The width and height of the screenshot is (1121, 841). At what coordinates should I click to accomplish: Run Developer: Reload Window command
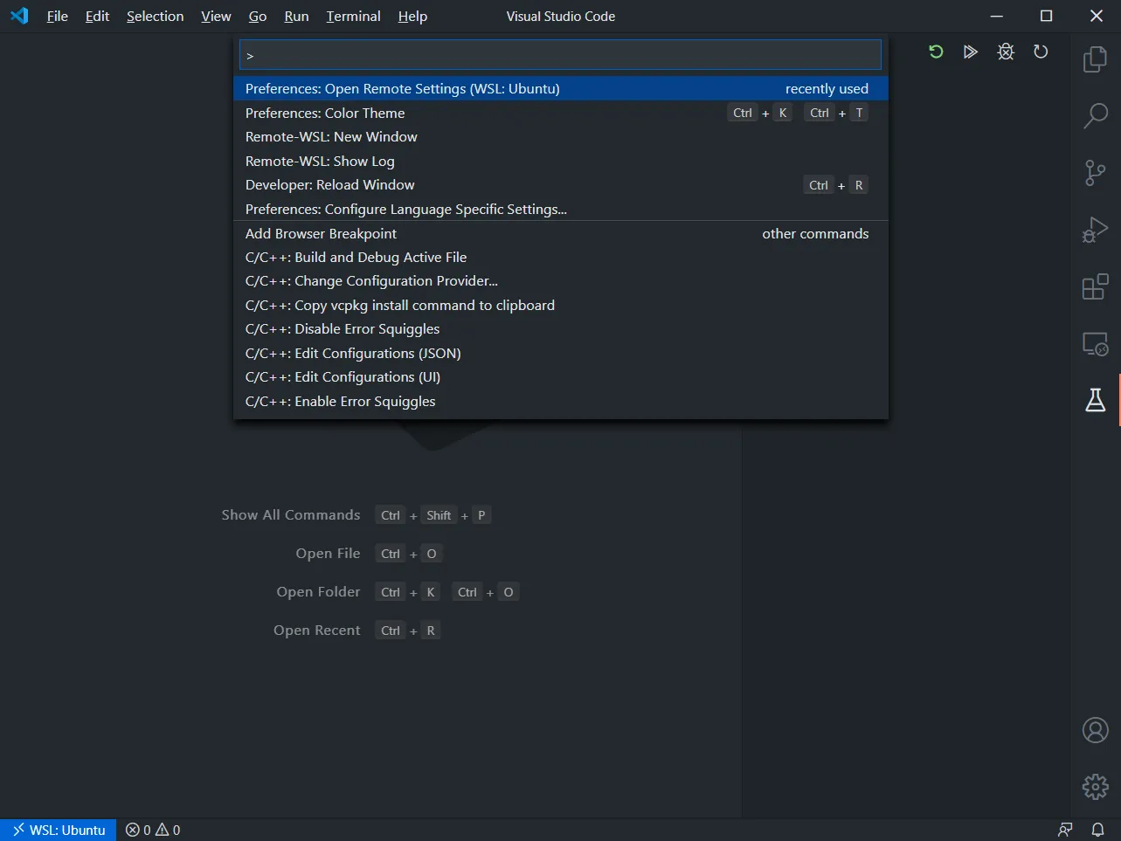pyautogui.click(x=561, y=185)
